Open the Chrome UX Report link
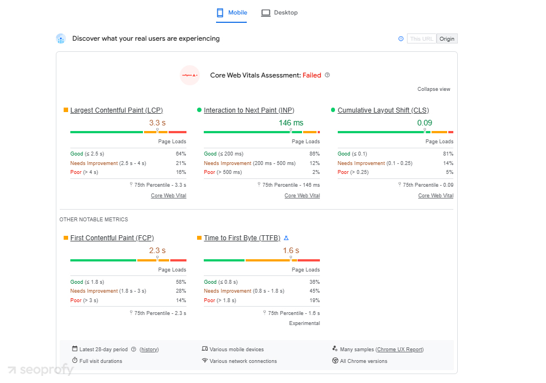The width and height of the screenshot is (546, 383). [400, 350]
